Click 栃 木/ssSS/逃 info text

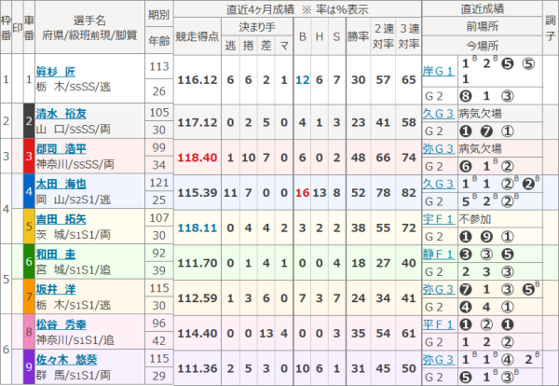[74, 87]
